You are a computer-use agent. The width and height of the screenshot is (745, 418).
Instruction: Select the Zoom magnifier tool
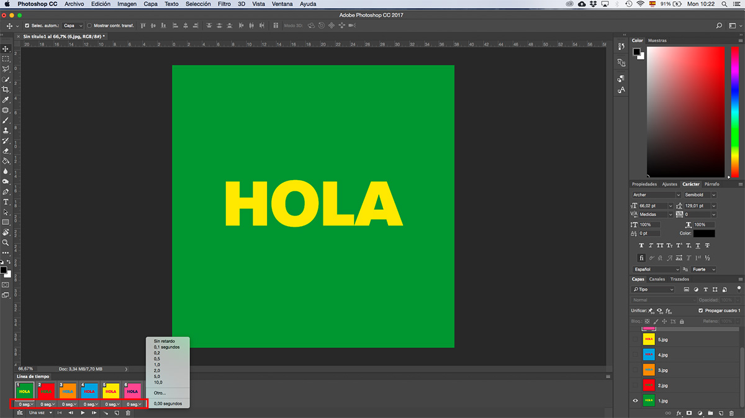click(x=6, y=242)
